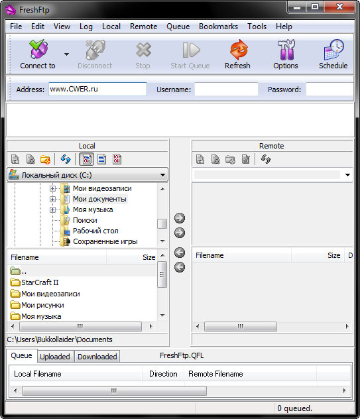Click the top upload arrow between panels

pyautogui.click(x=180, y=218)
